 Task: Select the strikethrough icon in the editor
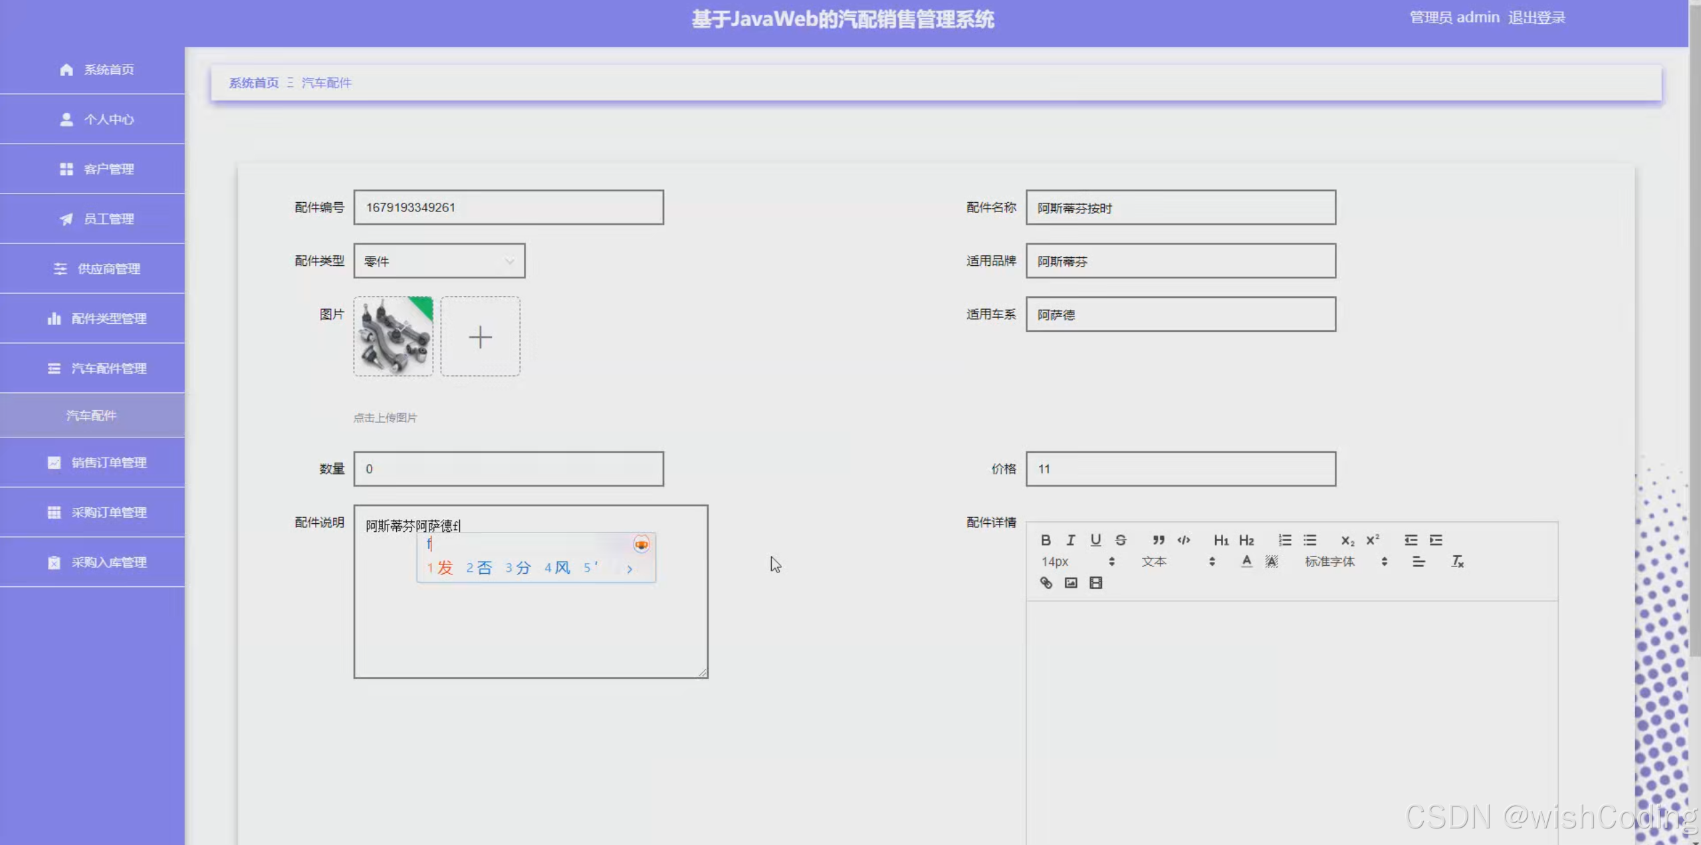[x=1121, y=540]
